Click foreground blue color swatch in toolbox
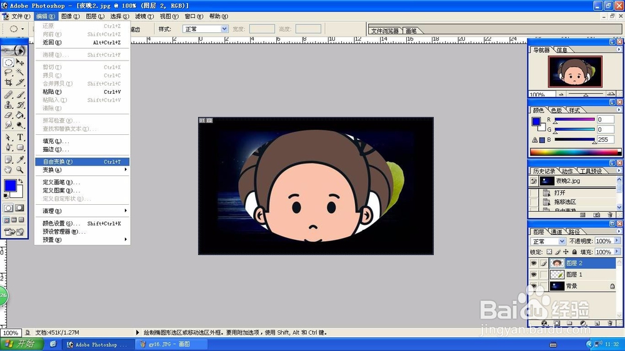Image resolution: width=625 pixels, height=351 pixels. coord(11,185)
